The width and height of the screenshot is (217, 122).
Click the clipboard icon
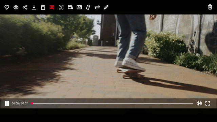coord(43,7)
